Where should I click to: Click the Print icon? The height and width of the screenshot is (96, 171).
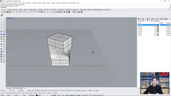coord(9,12)
